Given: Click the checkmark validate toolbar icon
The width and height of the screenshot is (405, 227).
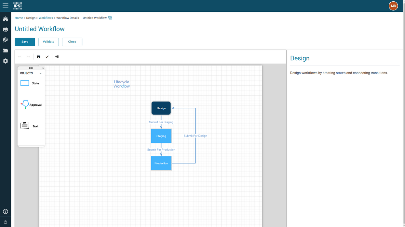Looking at the screenshot, I should pyautogui.click(x=47, y=57).
